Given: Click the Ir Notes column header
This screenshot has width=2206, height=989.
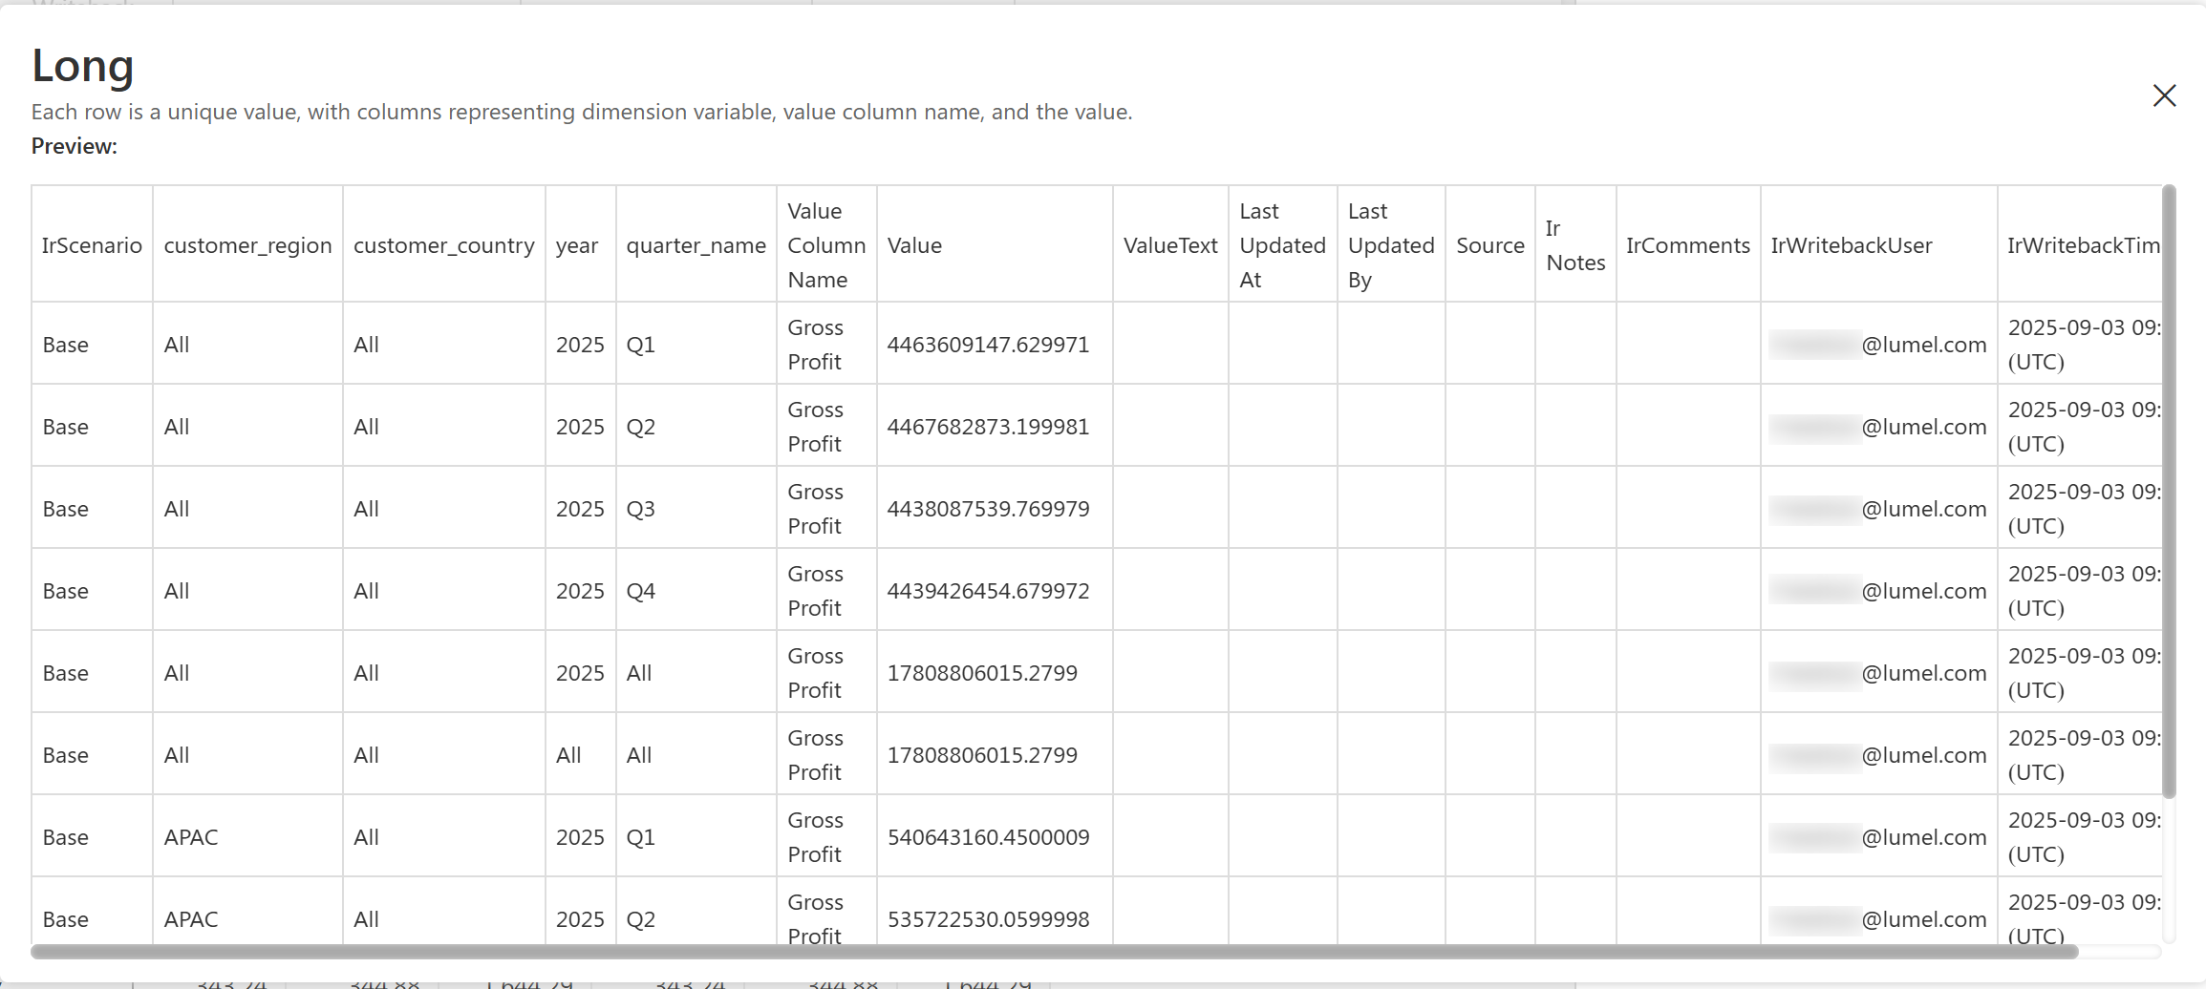Looking at the screenshot, I should (x=1574, y=245).
